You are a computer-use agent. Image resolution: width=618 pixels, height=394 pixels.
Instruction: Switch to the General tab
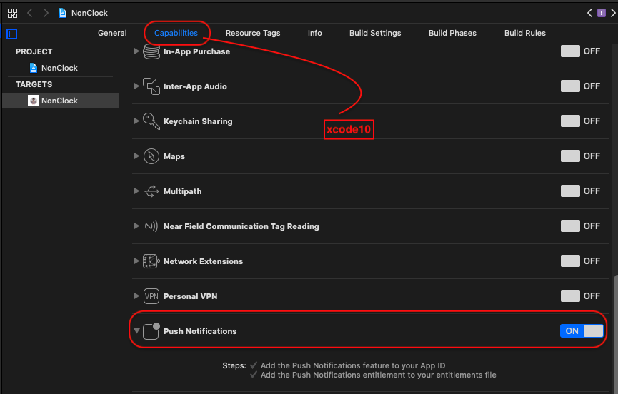pyautogui.click(x=112, y=33)
